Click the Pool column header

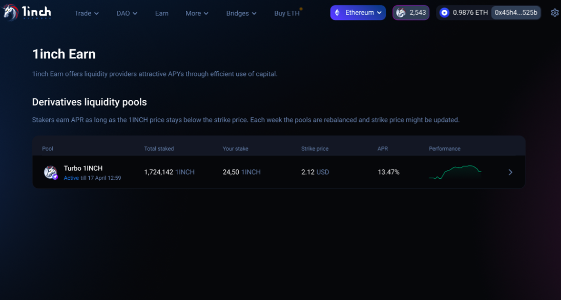[x=48, y=148]
